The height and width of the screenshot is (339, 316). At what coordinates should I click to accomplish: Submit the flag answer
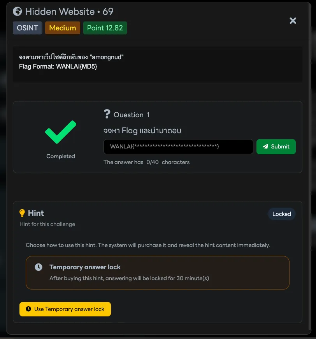(276, 147)
